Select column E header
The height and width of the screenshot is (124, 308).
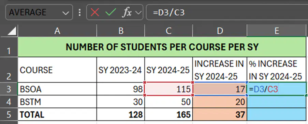(277, 31)
